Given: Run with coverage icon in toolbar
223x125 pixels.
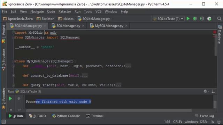Looking at the screenshot, I should [x=202, y=18].
